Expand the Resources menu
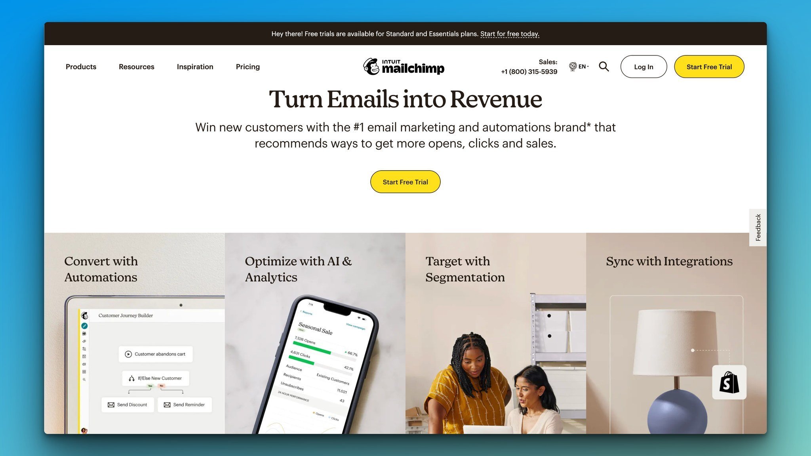Screen dimensions: 811x456 pos(137,66)
